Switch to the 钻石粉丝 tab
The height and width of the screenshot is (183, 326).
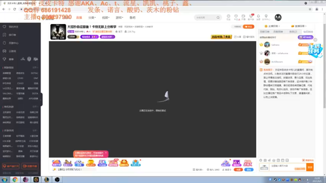[x=308, y=32]
